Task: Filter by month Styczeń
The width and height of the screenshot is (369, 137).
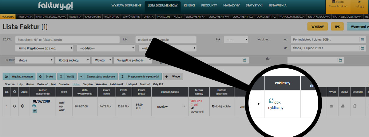Action: (x=10, y=84)
